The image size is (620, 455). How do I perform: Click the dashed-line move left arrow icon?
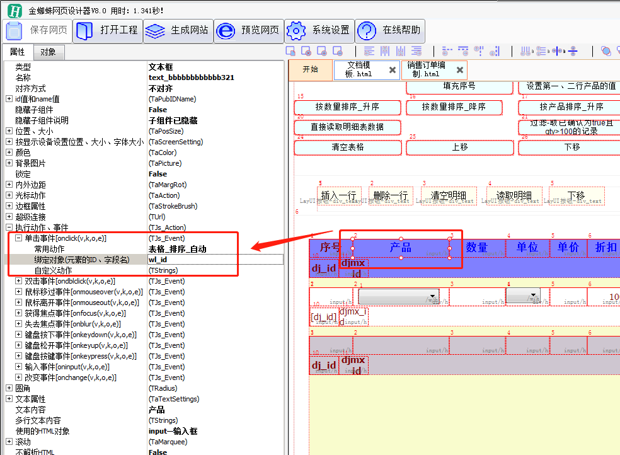[447, 50]
